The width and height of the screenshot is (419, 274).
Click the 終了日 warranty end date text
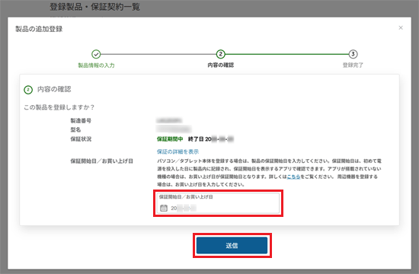pos(211,139)
